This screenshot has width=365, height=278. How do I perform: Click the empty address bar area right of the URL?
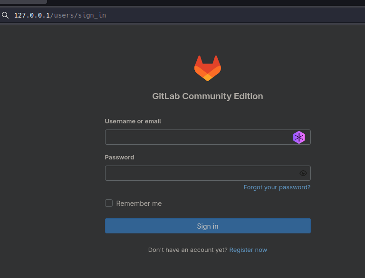[238, 15]
